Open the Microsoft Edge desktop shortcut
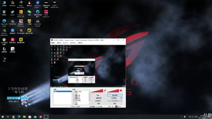 point(4,23)
